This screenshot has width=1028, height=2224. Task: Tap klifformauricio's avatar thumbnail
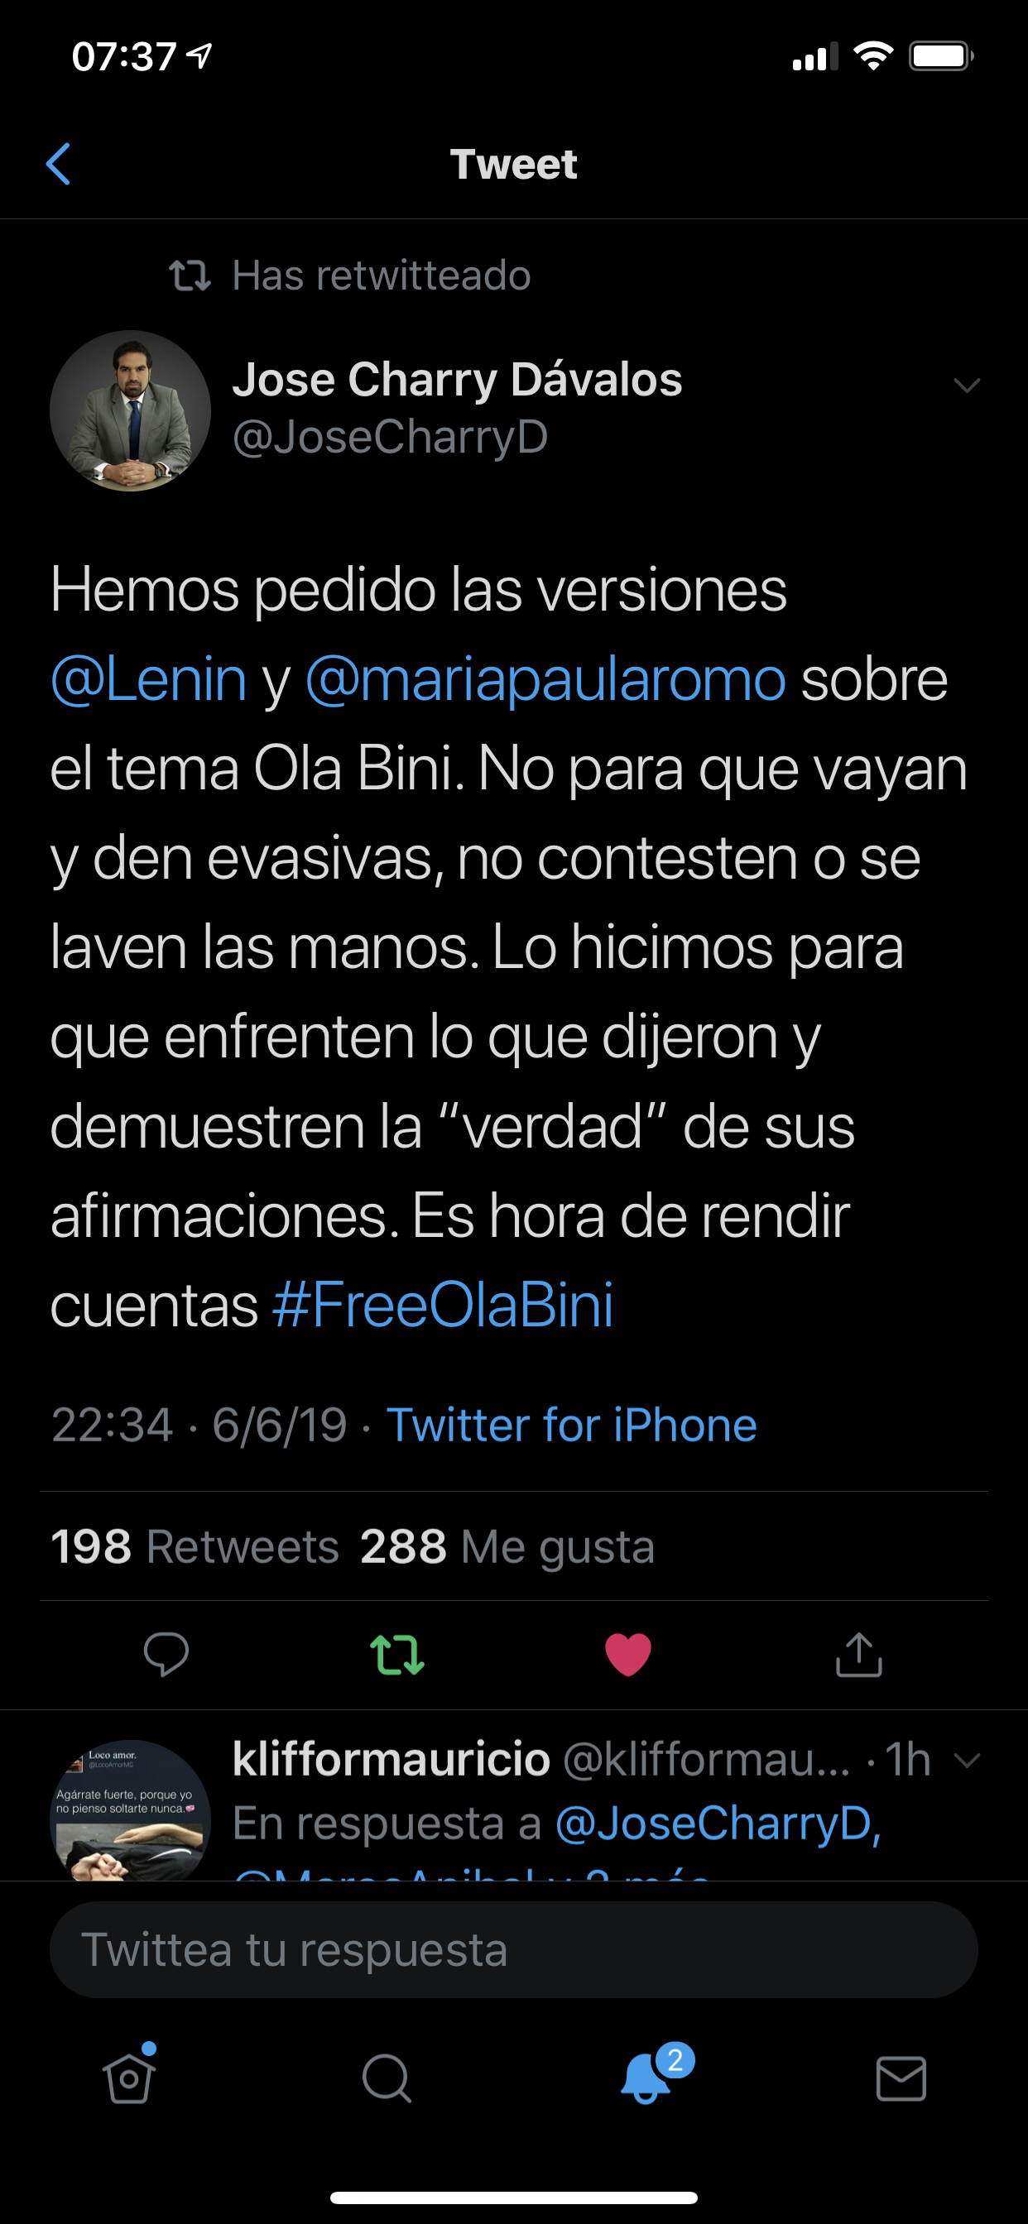click(x=131, y=1809)
